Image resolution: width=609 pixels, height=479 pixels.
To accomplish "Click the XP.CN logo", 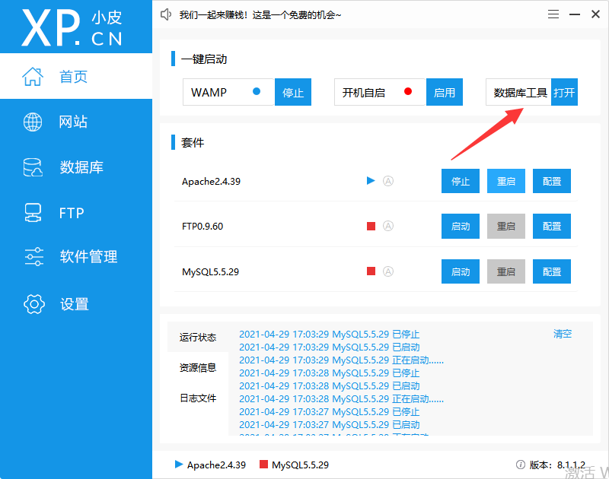I will click(x=72, y=27).
